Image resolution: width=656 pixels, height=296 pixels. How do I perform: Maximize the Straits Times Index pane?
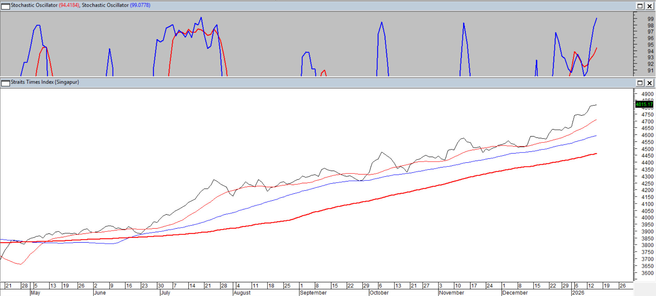pos(640,83)
